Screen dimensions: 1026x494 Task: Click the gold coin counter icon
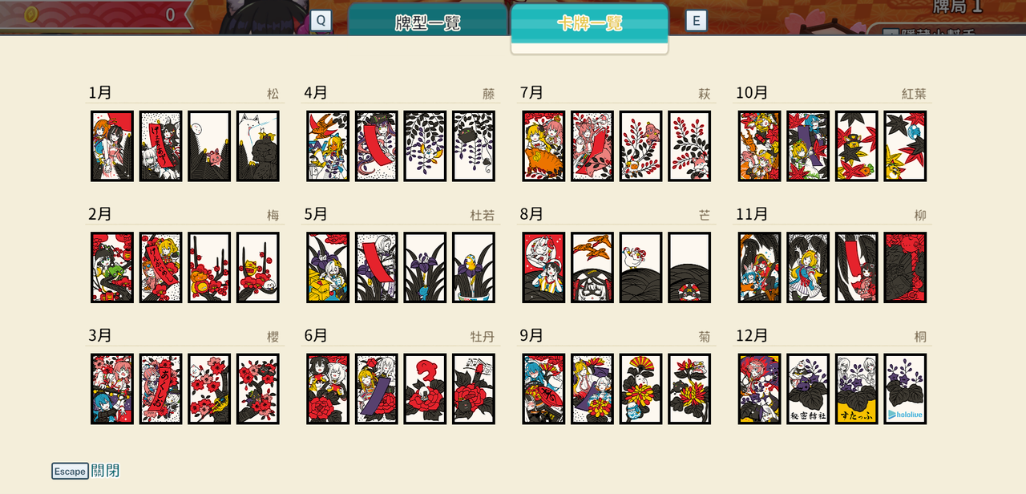[31, 14]
